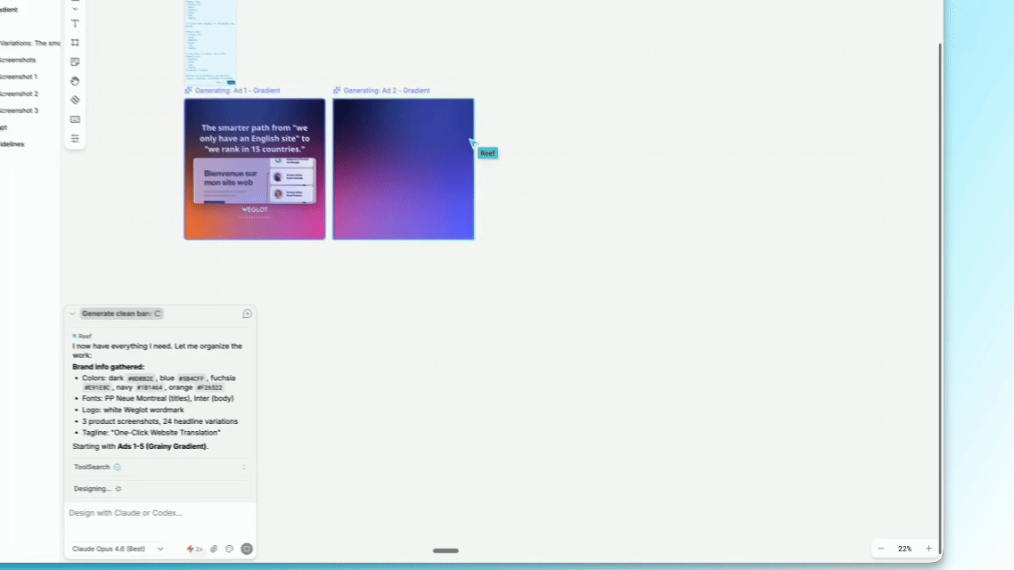Screen dimensions: 1014x570
Task: Stop generation with the round stop button
Action: click(247, 550)
